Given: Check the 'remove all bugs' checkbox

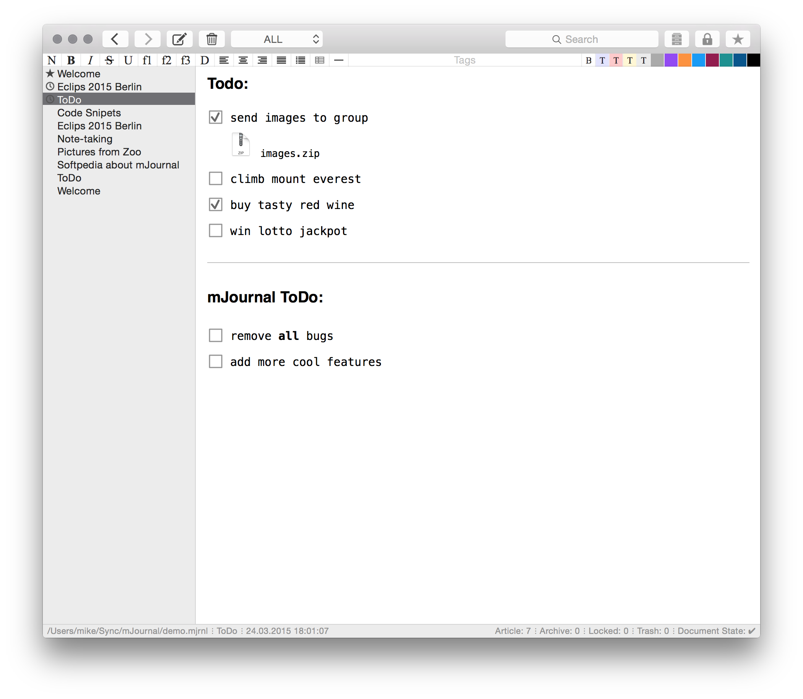Looking at the screenshot, I should click(x=215, y=335).
